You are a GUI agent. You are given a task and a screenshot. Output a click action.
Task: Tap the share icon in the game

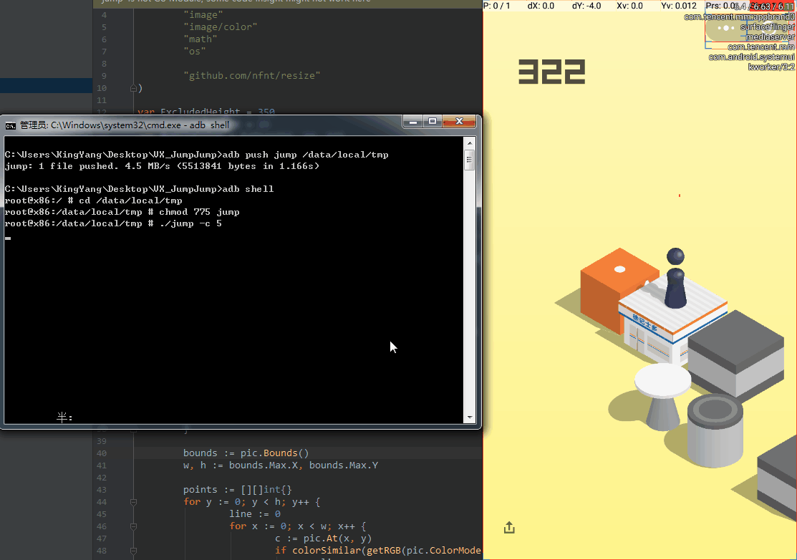[509, 528]
